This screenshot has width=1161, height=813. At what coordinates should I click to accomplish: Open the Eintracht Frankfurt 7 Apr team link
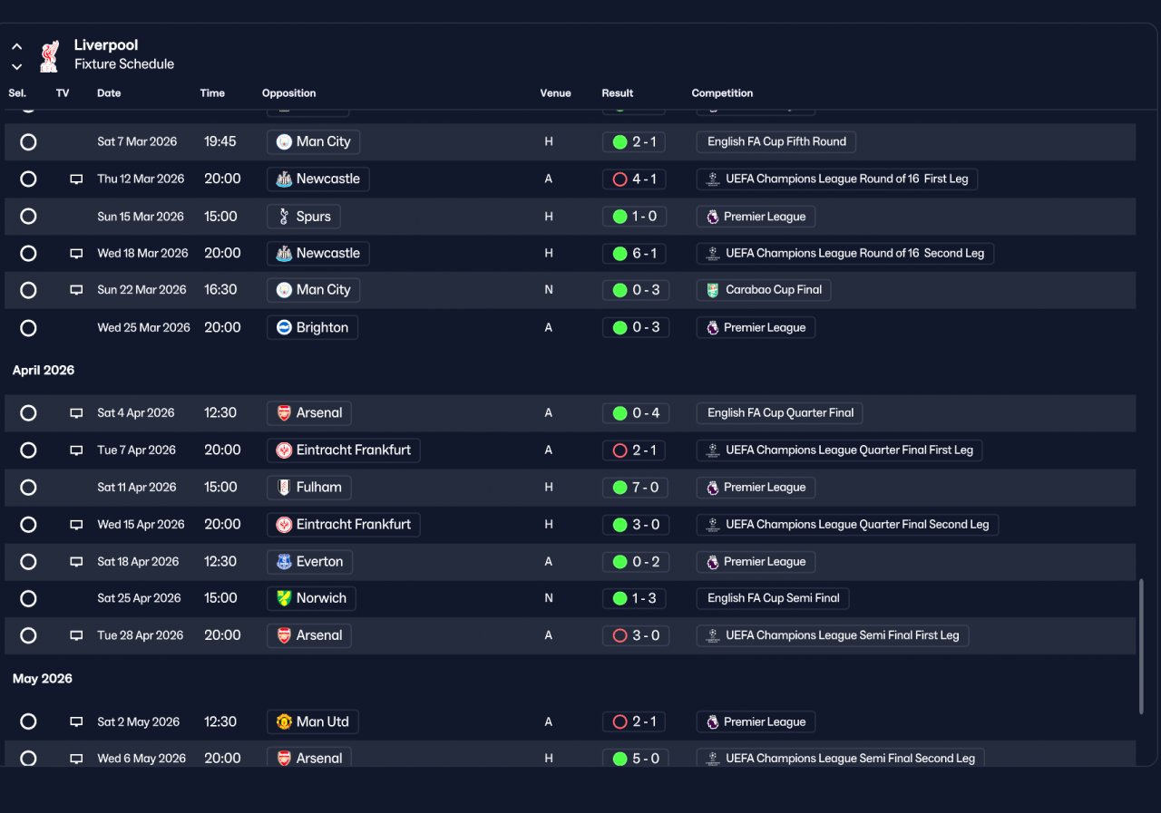click(343, 450)
